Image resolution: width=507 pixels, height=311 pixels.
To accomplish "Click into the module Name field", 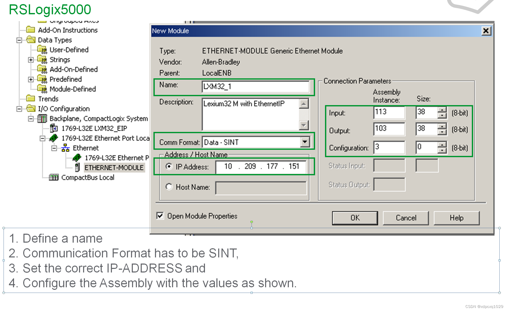I will (x=255, y=87).
